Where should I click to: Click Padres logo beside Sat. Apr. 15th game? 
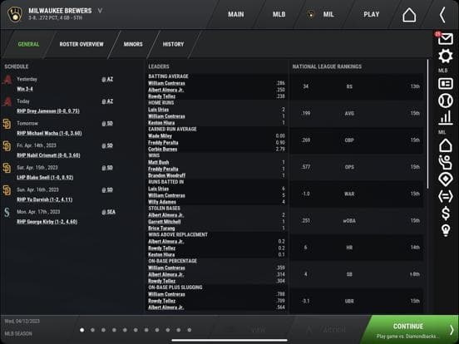pos(7,168)
